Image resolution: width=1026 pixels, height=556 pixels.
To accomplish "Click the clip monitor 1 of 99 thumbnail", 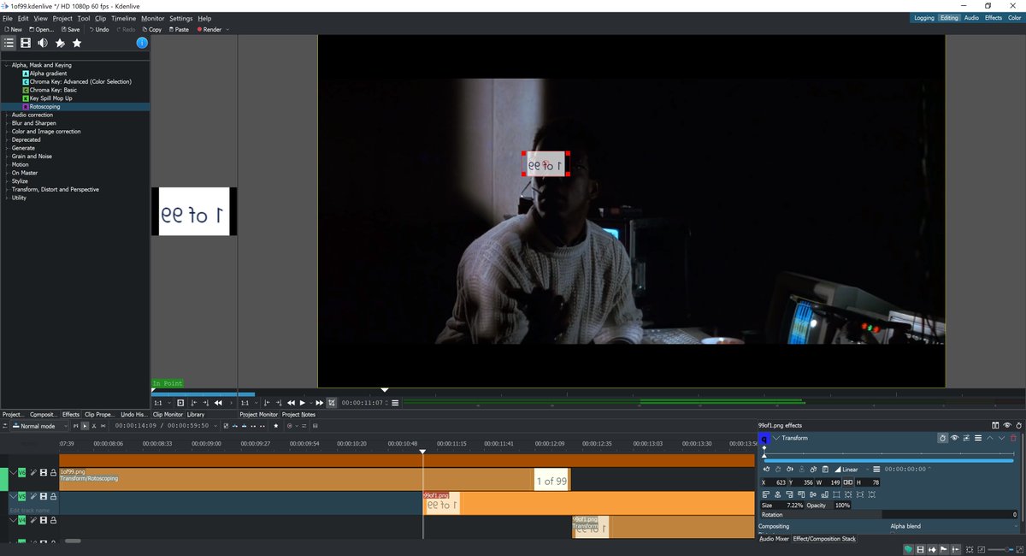I will point(194,211).
